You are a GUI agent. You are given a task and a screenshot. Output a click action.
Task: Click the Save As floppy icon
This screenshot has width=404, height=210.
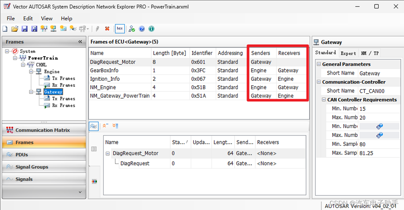coord(34,29)
